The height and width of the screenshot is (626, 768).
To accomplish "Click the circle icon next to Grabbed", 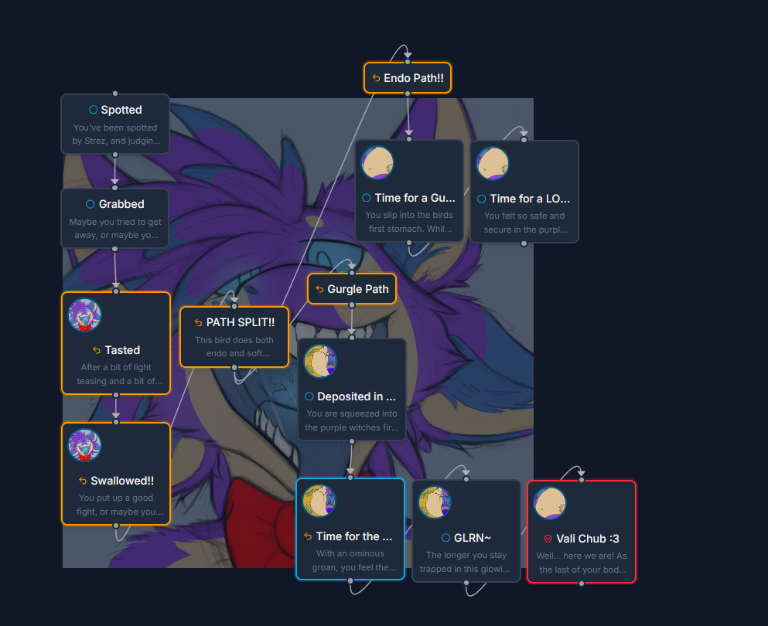I will coord(90,204).
